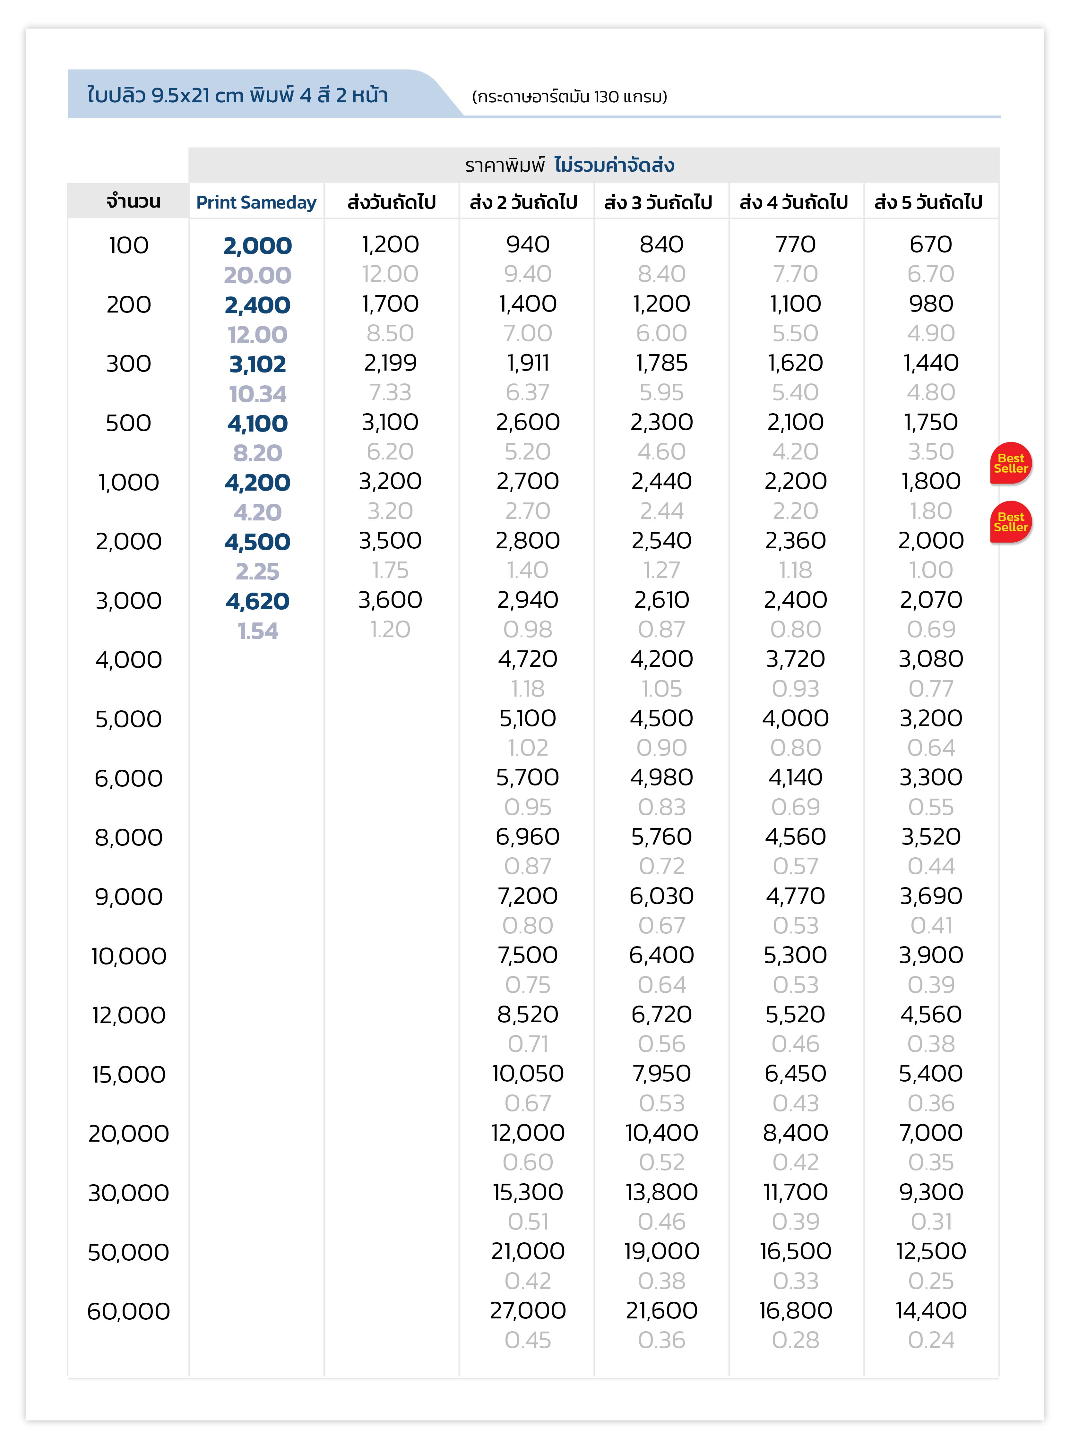Click the lower Best Seller badge
This screenshot has width=1070, height=1449.
pyautogui.click(x=1010, y=522)
